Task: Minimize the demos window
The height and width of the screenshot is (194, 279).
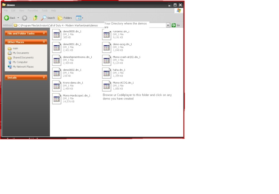Action: (169, 5)
